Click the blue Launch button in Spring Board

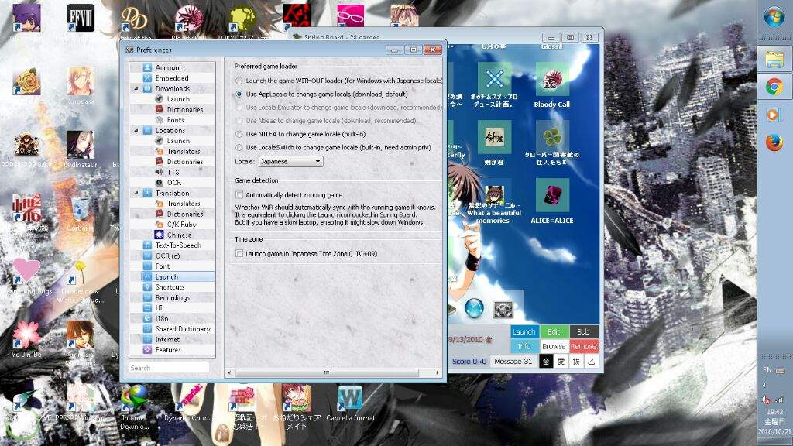[x=524, y=331]
